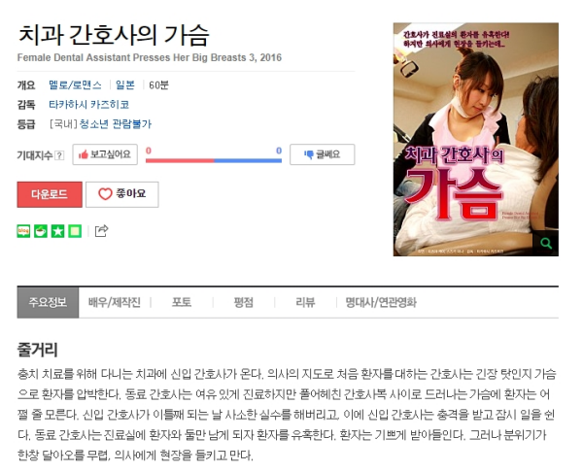Share to cafe with the cup icon
The image size is (583, 472).
41,231
